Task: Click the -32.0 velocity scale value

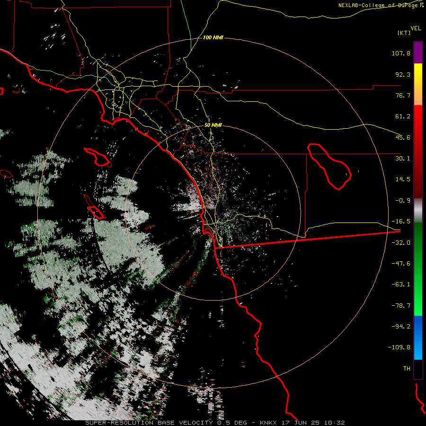Action: [401, 243]
